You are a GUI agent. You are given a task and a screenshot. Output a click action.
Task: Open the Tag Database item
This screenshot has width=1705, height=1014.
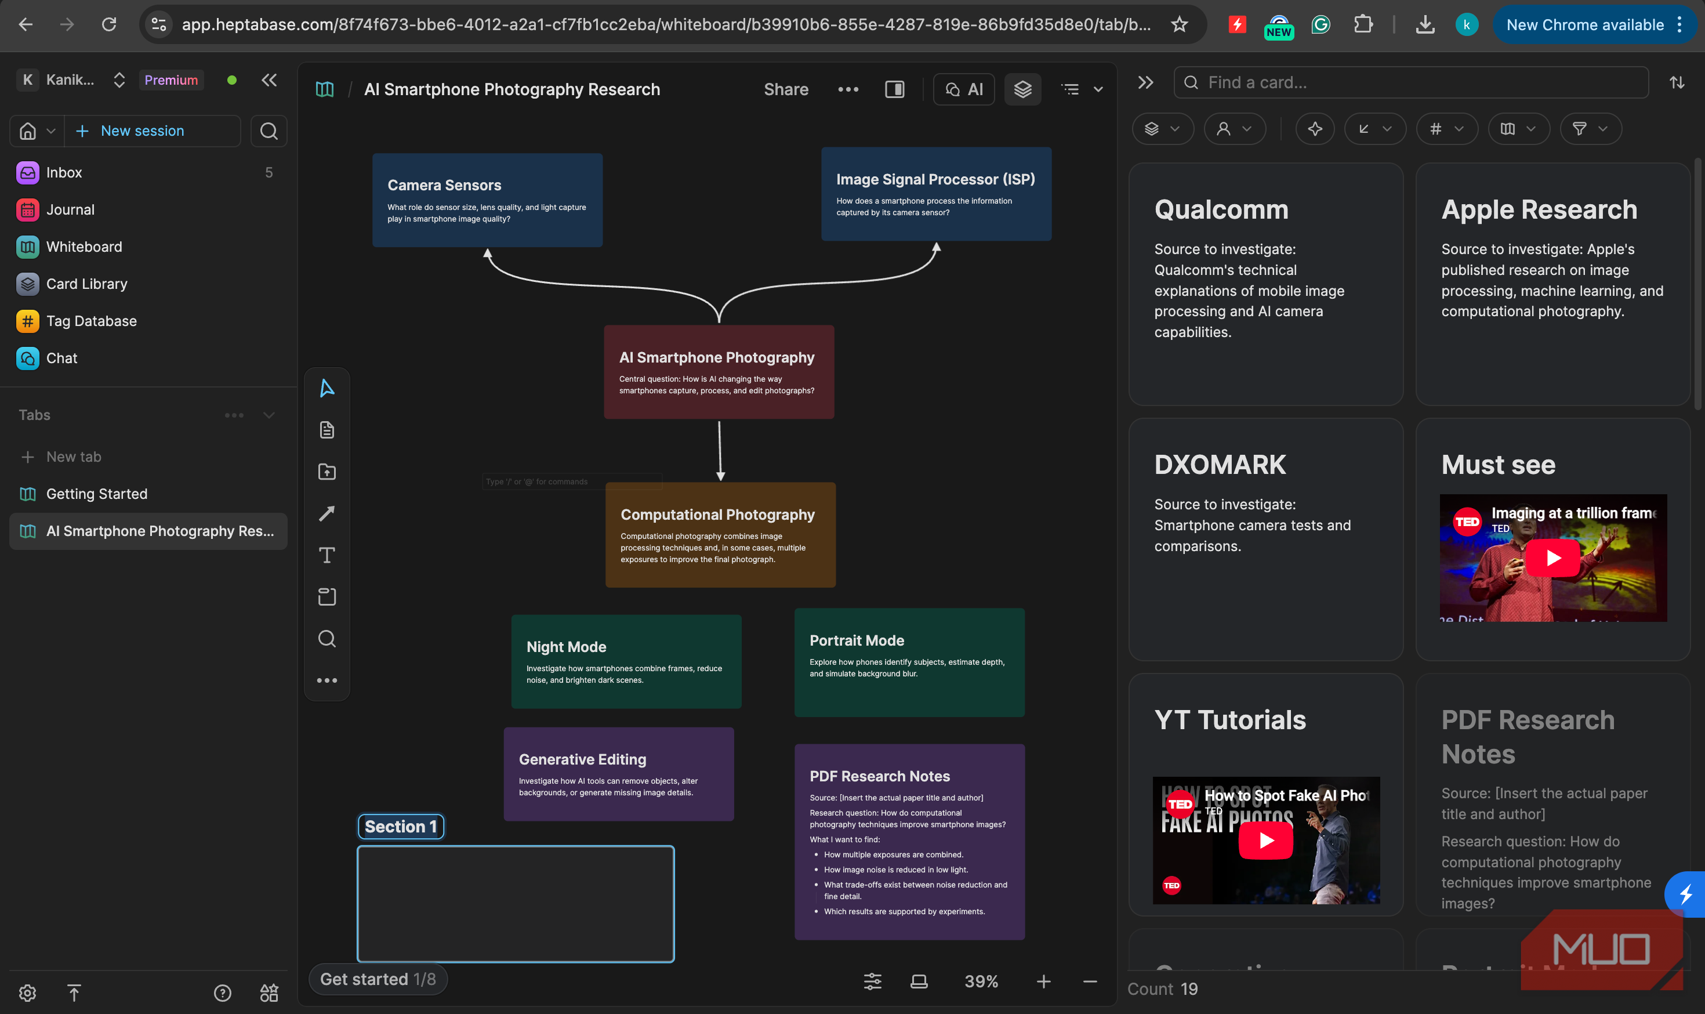(147, 321)
